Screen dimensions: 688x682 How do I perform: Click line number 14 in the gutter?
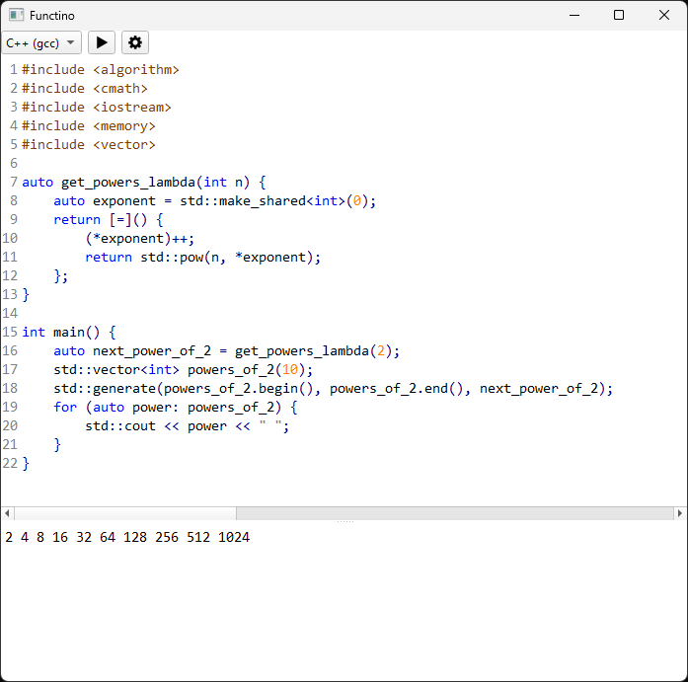[x=10, y=314]
